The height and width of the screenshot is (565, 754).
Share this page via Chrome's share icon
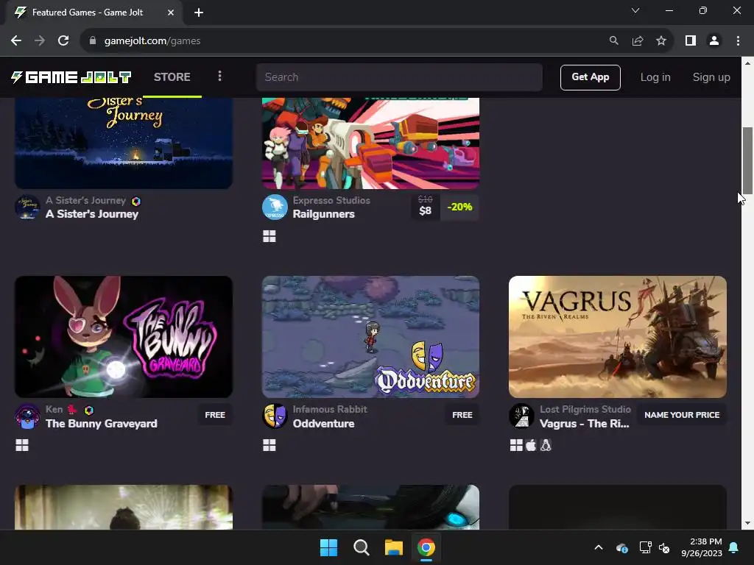tap(638, 41)
